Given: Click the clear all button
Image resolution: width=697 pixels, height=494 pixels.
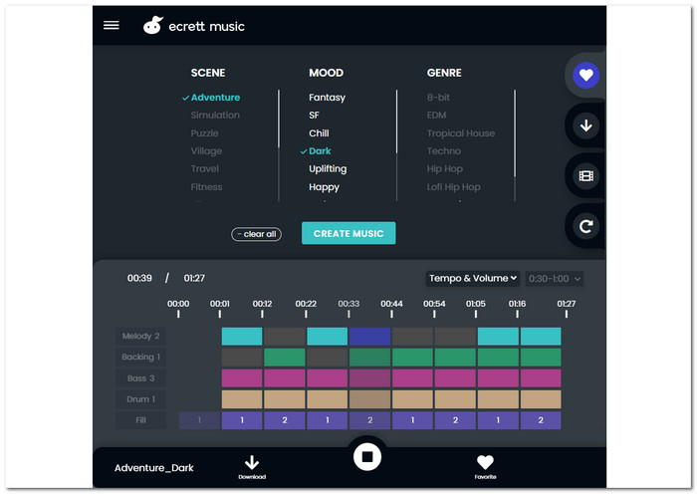Looking at the screenshot, I should click(x=257, y=234).
